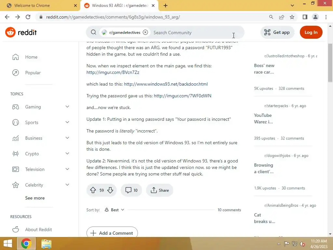Reload the current page
This screenshot has height=250, width=333.
point(28,17)
